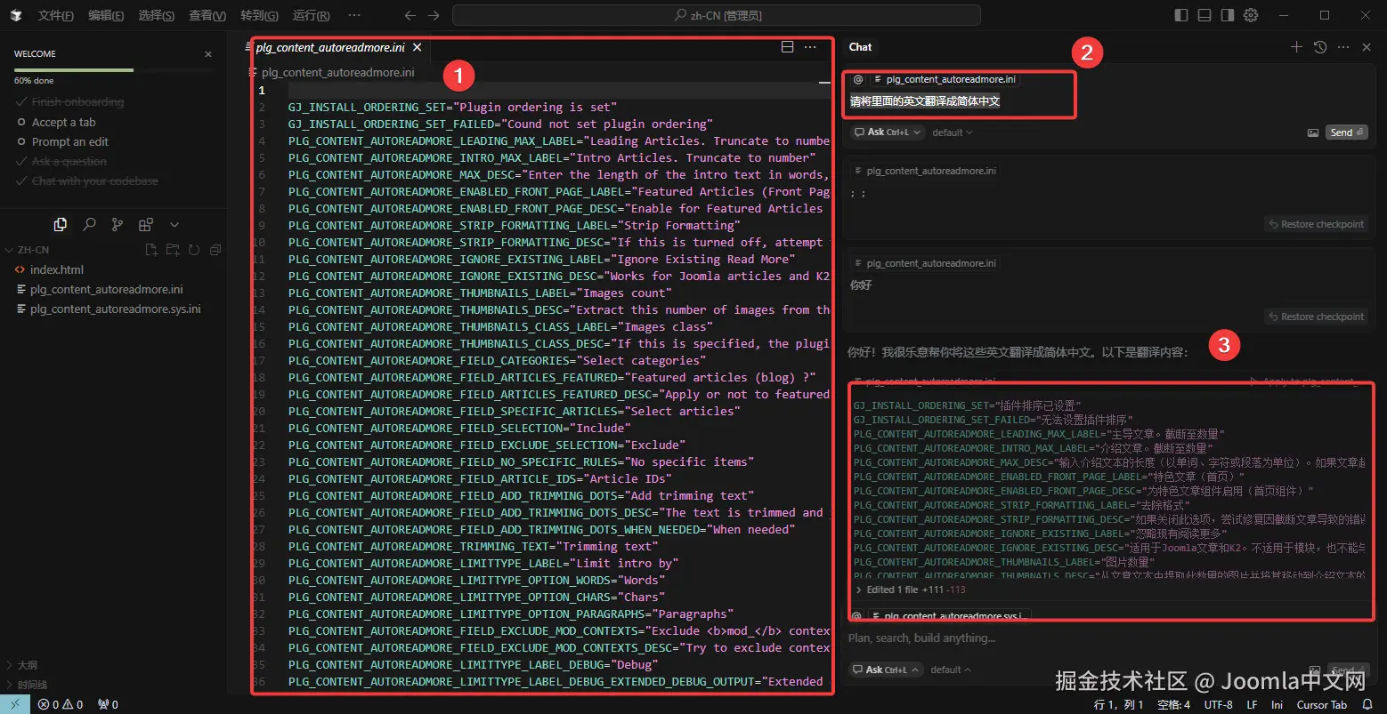Attach image icon next to Send
The height and width of the screenshot is (714, 1387).
(x=1313, y=132)
